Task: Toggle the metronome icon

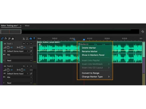Action: click(24, 39)
